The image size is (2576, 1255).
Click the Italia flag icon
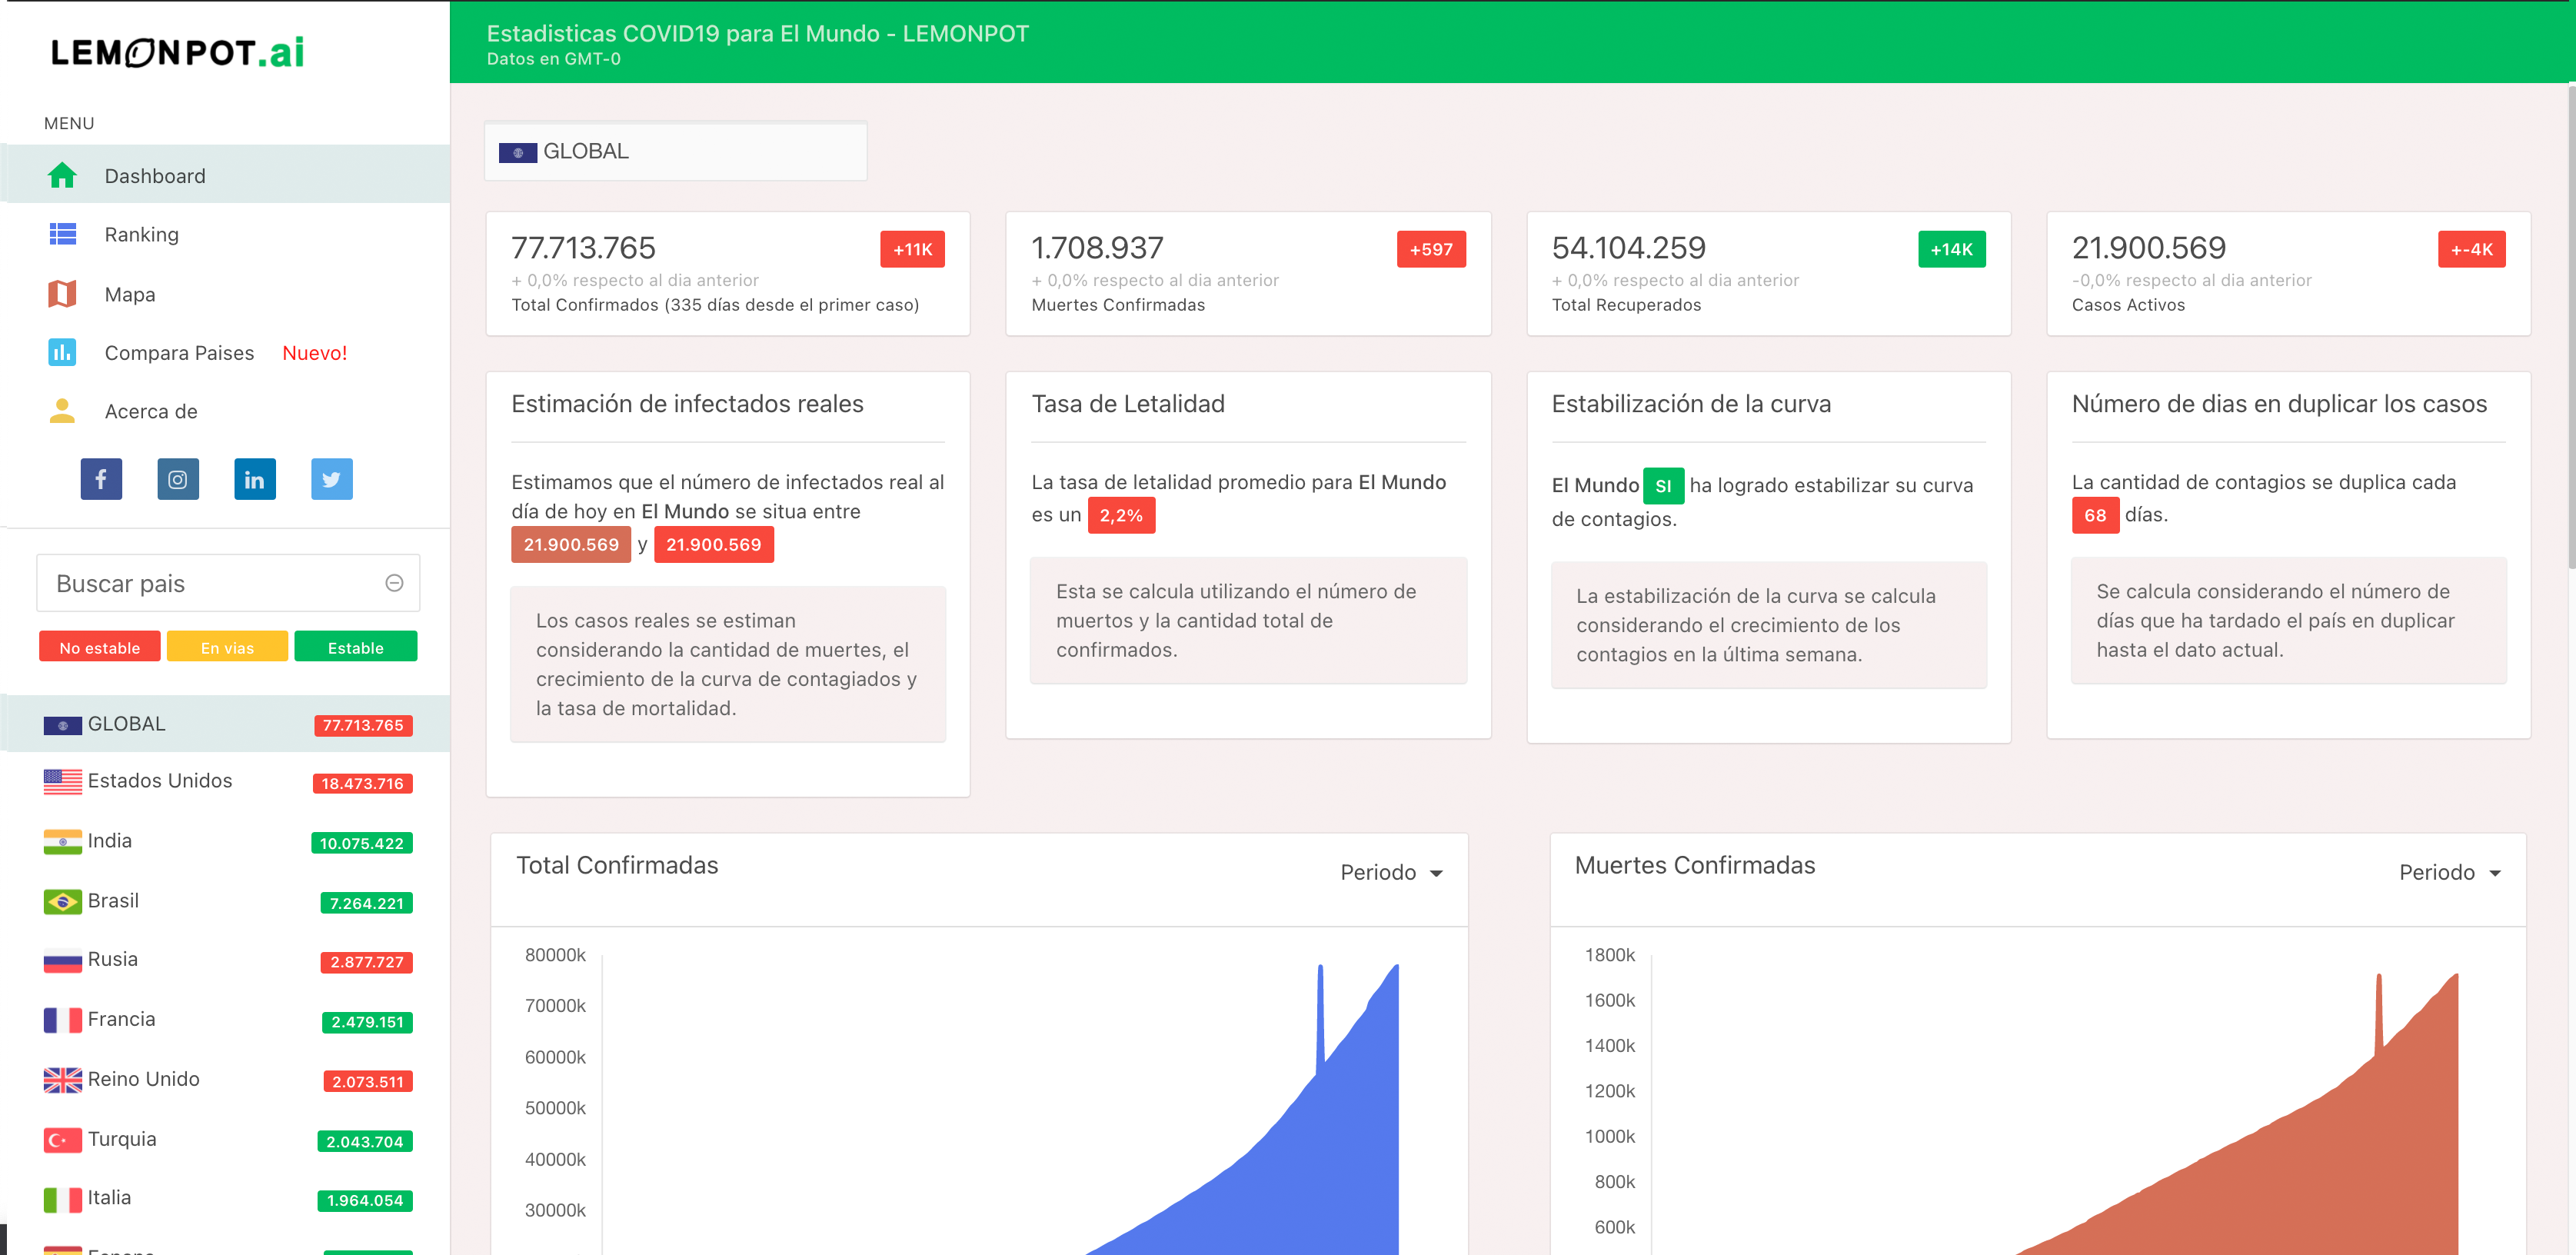63,1198
